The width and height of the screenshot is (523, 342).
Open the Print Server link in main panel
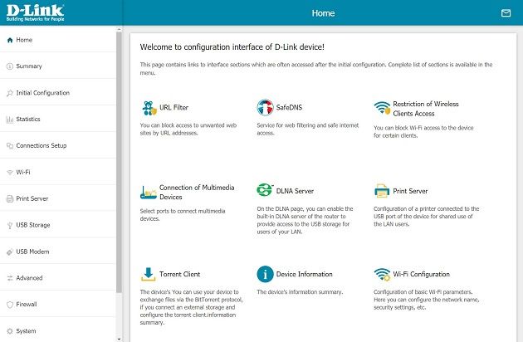point(410,191)
